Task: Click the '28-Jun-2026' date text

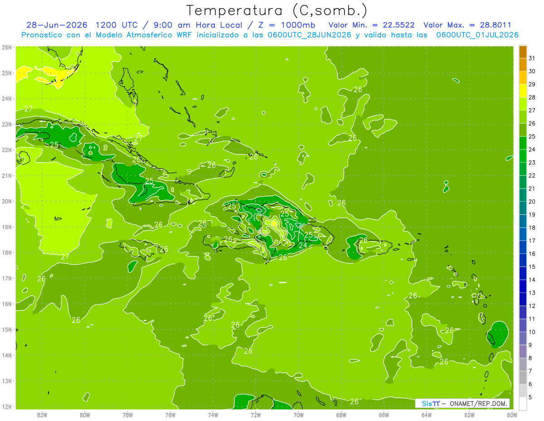Action: (57, 25)
